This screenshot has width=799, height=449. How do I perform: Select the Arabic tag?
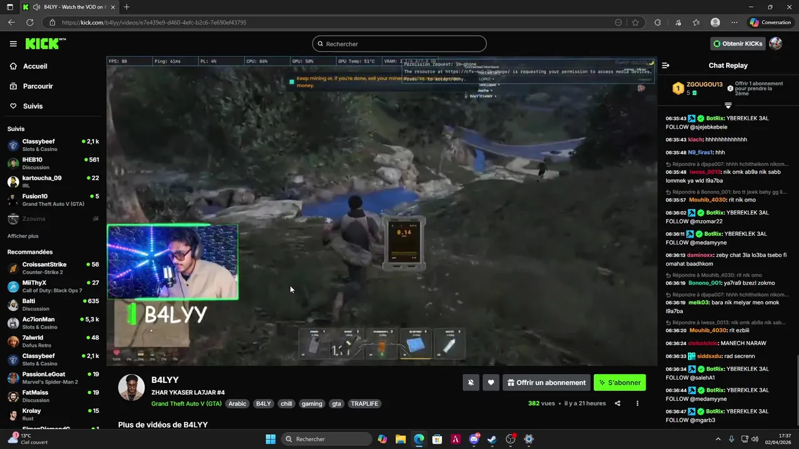(237, 403)
